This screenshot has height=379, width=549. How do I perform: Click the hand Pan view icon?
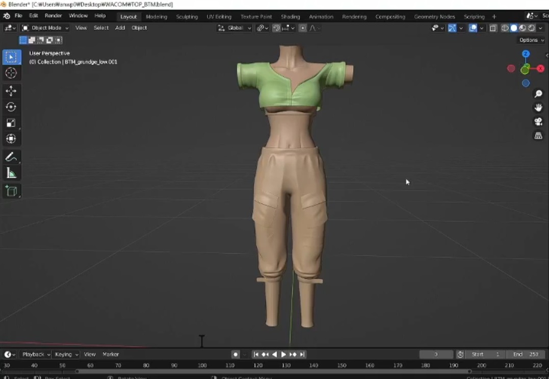[538, 108]
